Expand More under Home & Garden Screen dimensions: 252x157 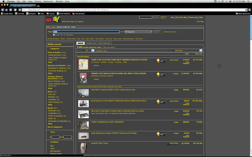[51, 62]
